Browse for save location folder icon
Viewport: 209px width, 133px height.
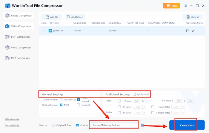142,125
